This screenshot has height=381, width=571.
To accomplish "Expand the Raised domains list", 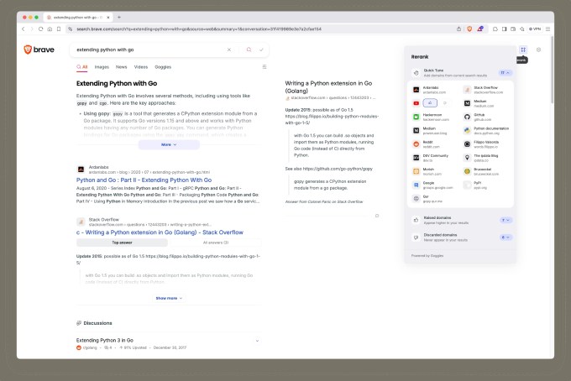I will (506, 220).
